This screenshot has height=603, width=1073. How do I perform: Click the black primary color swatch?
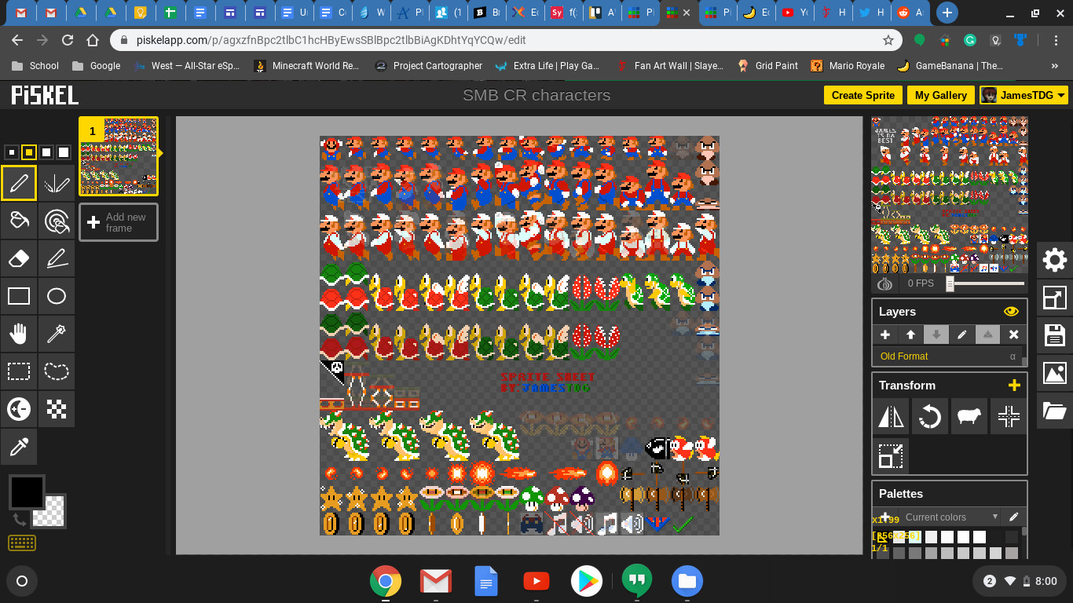(26, 491)
